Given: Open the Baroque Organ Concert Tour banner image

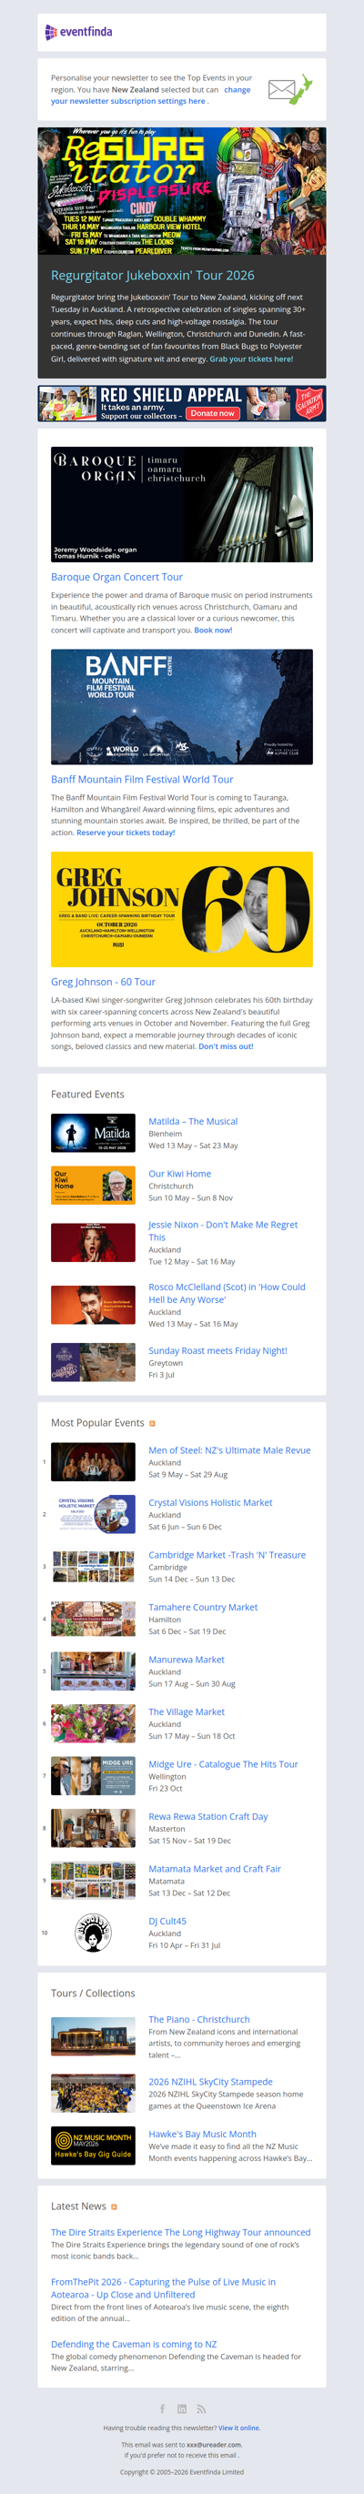Looking at the screenshot, I should [182, 504].
